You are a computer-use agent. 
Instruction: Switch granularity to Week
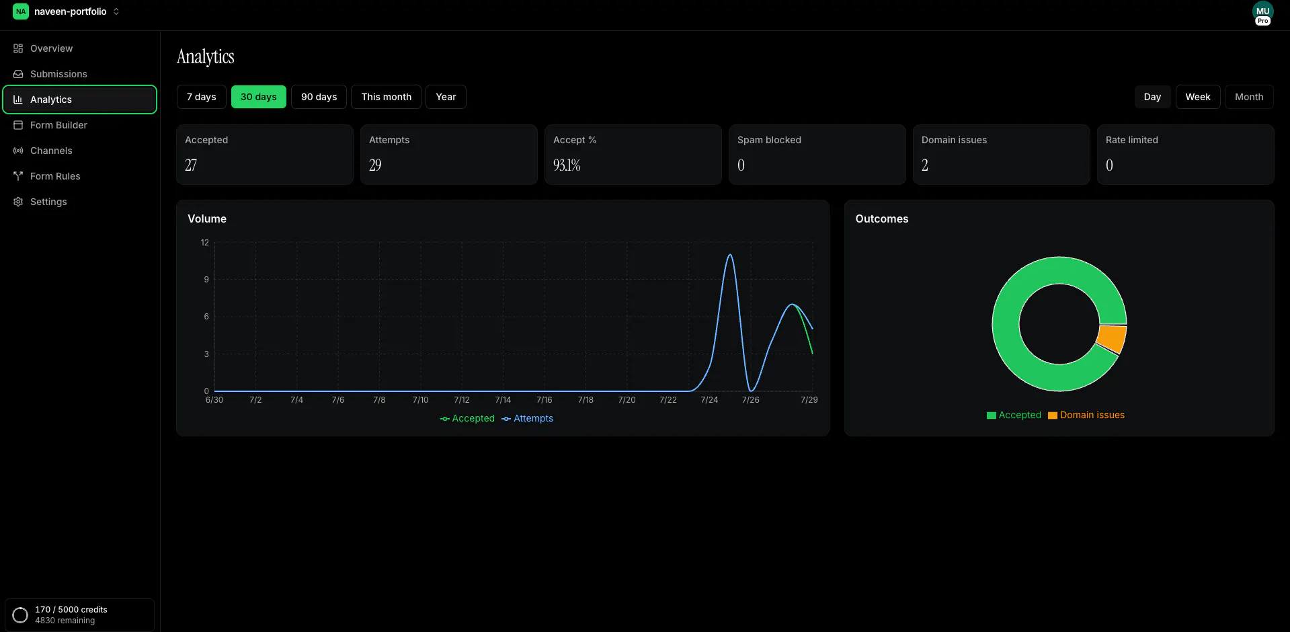[x=1198, y=97]
